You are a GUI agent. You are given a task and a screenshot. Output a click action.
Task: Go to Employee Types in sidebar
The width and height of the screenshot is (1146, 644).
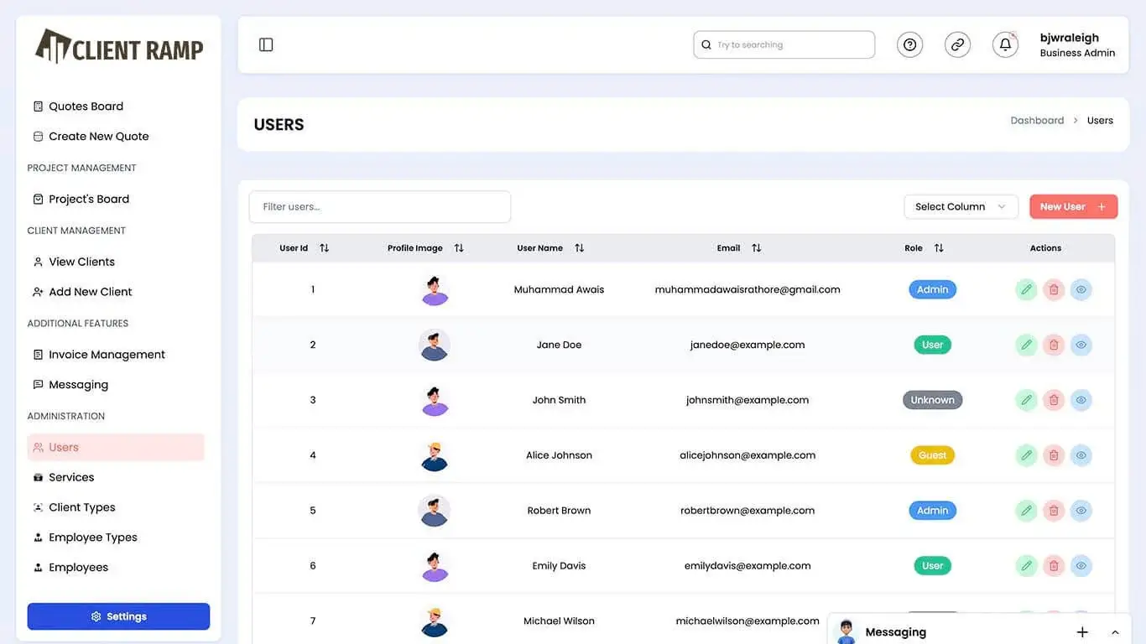92,538
